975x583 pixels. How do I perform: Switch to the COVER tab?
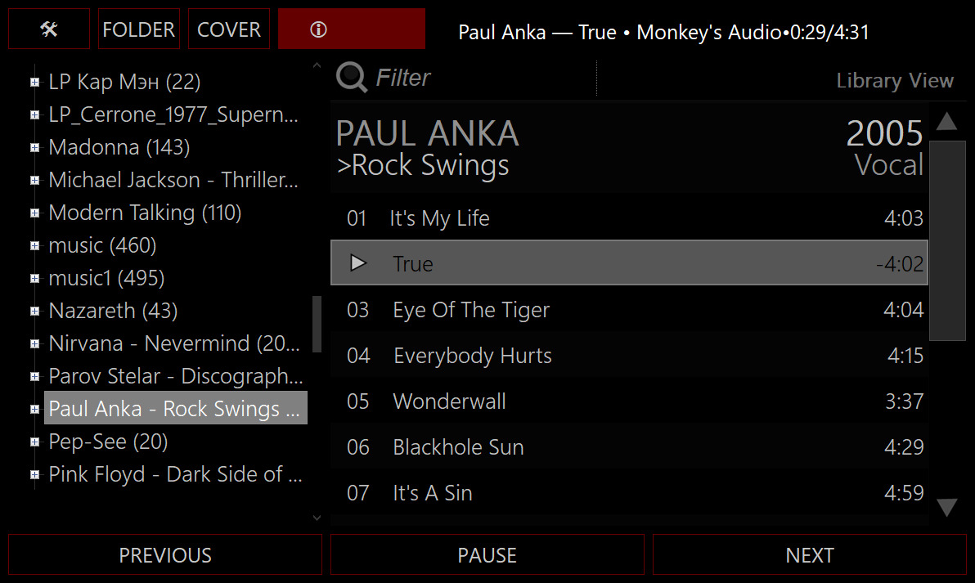(228, 29)
